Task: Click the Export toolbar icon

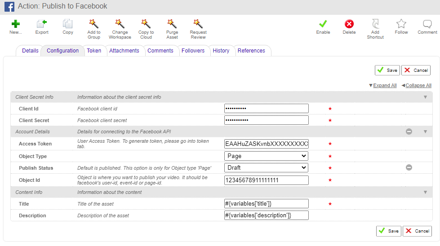Action: (x=41, y=24)
